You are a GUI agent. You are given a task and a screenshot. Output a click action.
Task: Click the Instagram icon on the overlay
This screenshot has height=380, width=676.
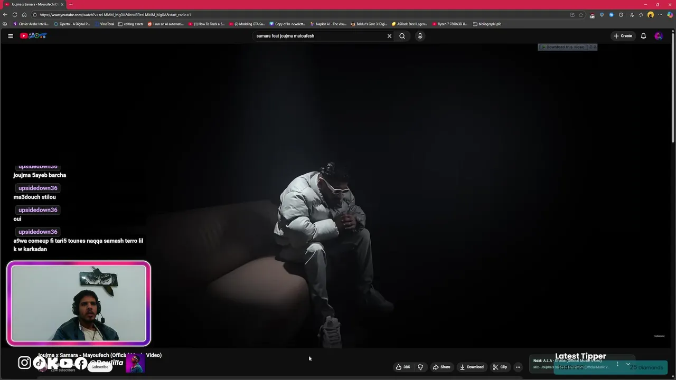point(24,363)
